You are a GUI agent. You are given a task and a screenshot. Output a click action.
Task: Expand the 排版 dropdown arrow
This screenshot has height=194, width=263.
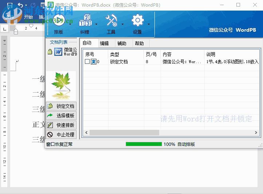coord(70,24)
